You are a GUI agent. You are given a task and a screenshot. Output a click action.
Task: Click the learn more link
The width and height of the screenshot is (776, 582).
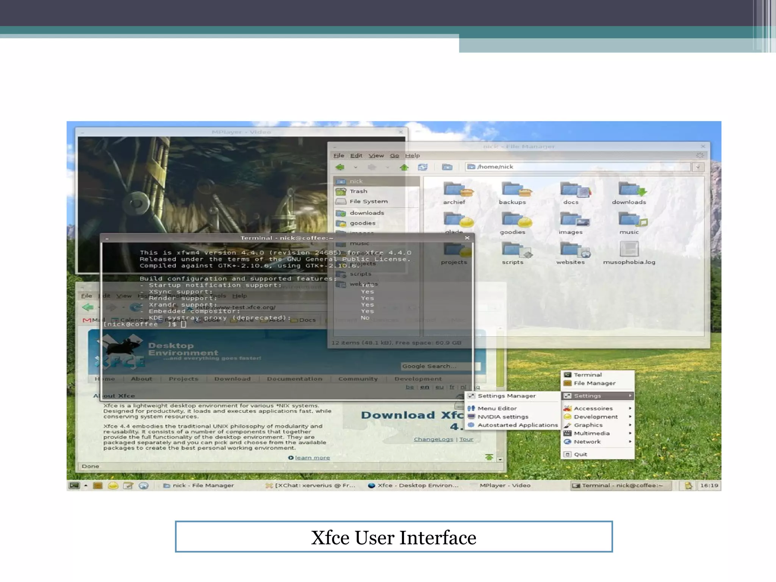[x=312, y=458]
